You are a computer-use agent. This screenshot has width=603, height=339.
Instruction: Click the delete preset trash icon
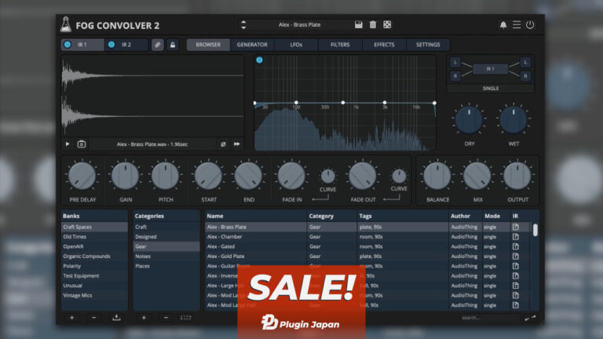(x=373, y=24)
